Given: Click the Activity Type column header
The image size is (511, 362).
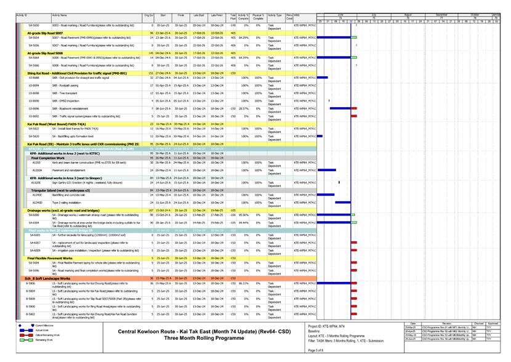Looking at the screenshot, I should click(275, 15).
